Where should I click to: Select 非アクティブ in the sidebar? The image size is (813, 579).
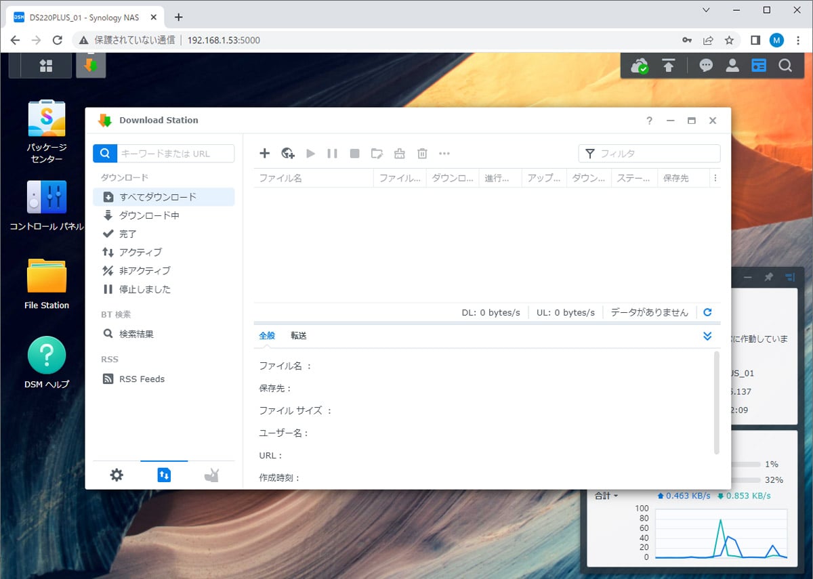click(164, 270)
